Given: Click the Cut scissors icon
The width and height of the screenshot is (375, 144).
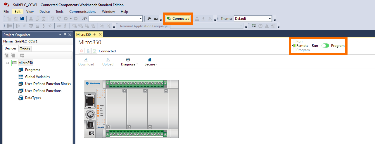Looking at the screenshot, I should click(x=31, y=19).
